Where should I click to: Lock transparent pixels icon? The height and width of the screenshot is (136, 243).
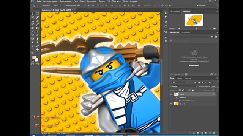pos(180,90)
